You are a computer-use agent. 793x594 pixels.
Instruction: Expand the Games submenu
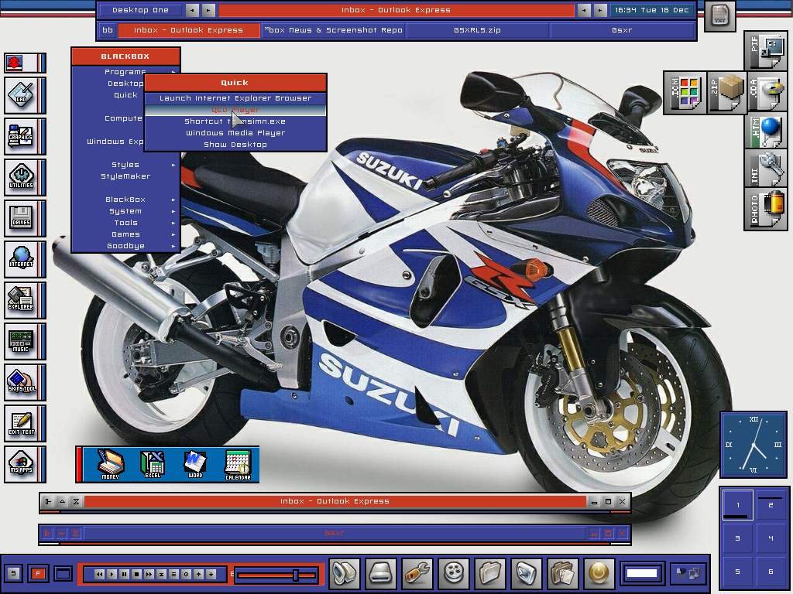click(x=126, y=234)
